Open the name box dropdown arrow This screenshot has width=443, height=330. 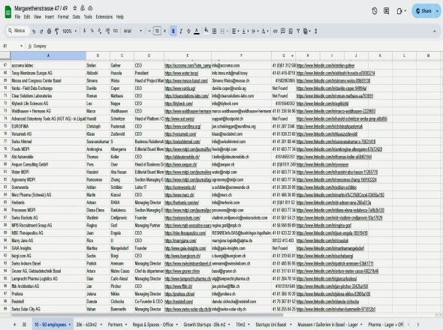[x=21, y=46]
